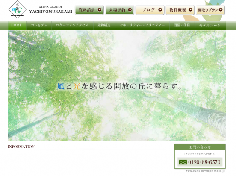Click the 来場予約 reservation button

(120, 10)
